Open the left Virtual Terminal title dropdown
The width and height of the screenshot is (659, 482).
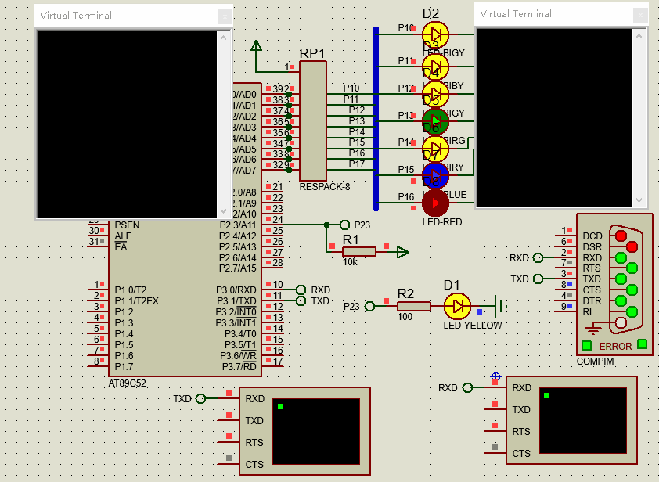click(x=225, y=16)
